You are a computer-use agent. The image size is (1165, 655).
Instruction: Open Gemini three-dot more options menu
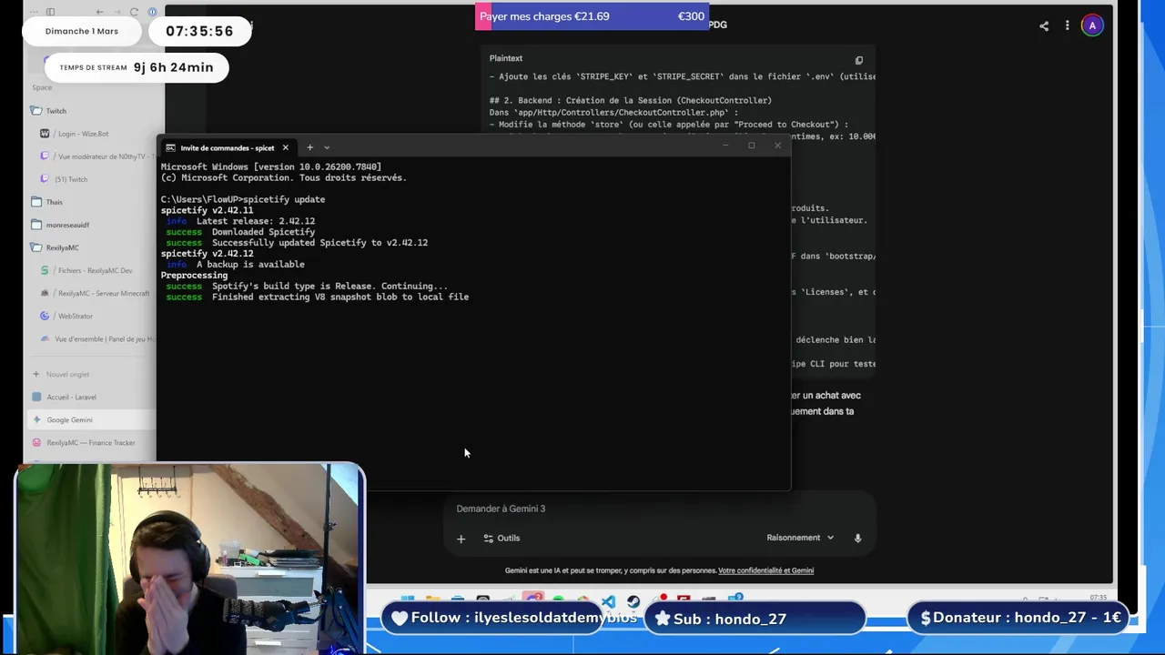coord(1067,25)
